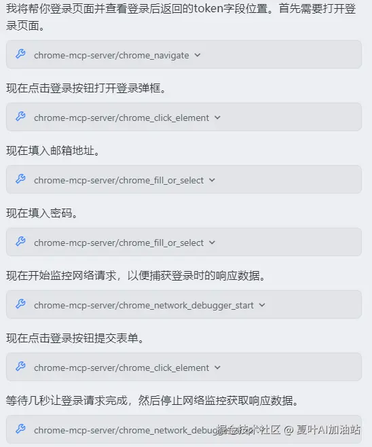Screen dimensions: 372x447
Task: Expand chevron of click_element below 打开登录弹框
Action: point(217,118)
